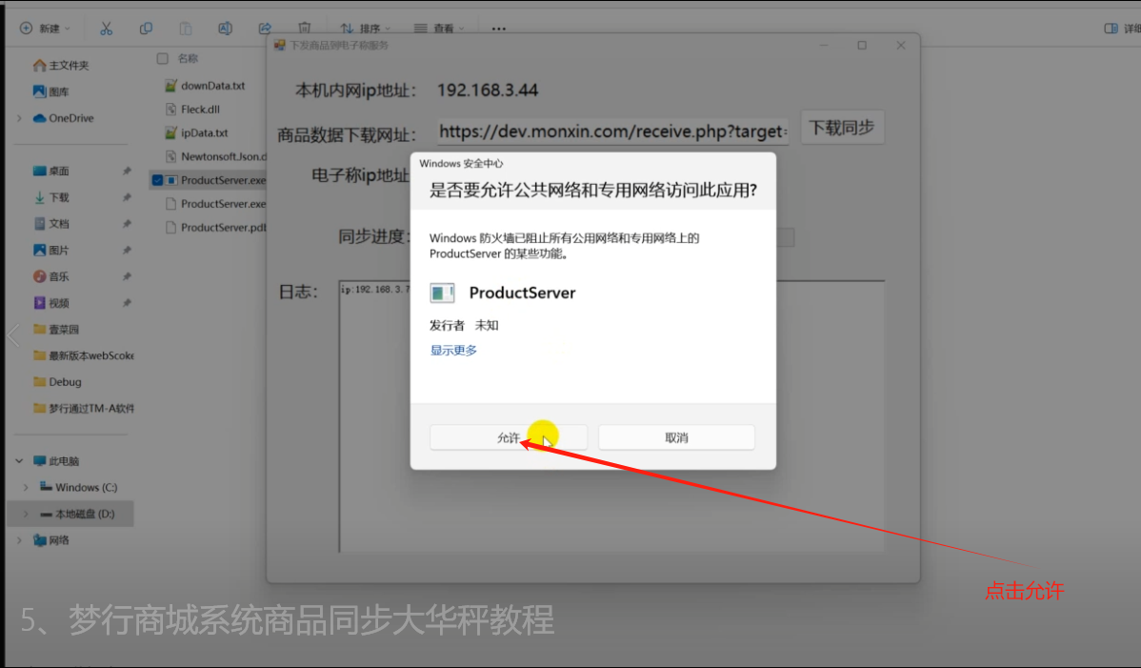The image size is (1141, 668).
Task: Maximize the 下发商品到电子称服务 window
Action: tap(862, 45)
